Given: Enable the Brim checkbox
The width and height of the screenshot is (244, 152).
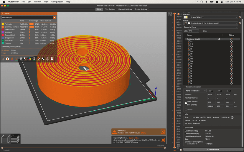Looking at the screenshot, I should coord(208,31).
